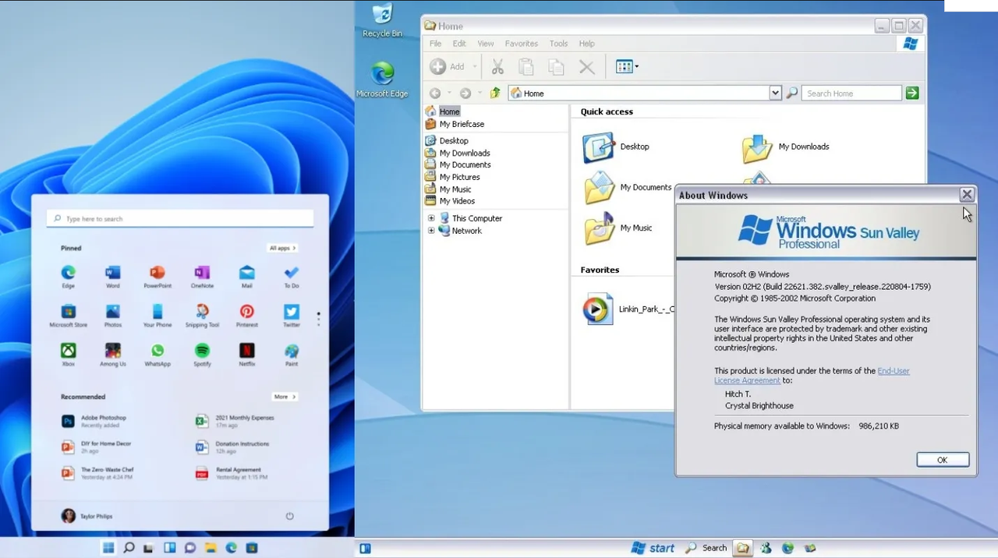Screen dimensions: 998x558
Task: Open the pinned OneNote app
Action: coord(202,276)
